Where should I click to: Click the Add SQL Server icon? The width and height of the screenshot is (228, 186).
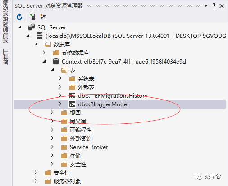(32, 17)
